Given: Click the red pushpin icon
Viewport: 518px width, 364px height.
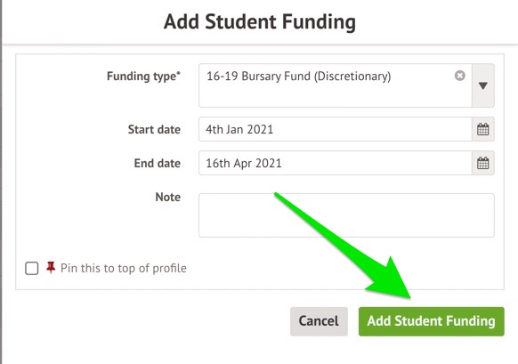Looking at the screenshot, I should [51, 268].
